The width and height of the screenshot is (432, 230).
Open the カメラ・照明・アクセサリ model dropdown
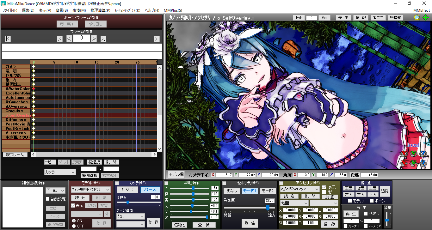[x=91, y=190]
